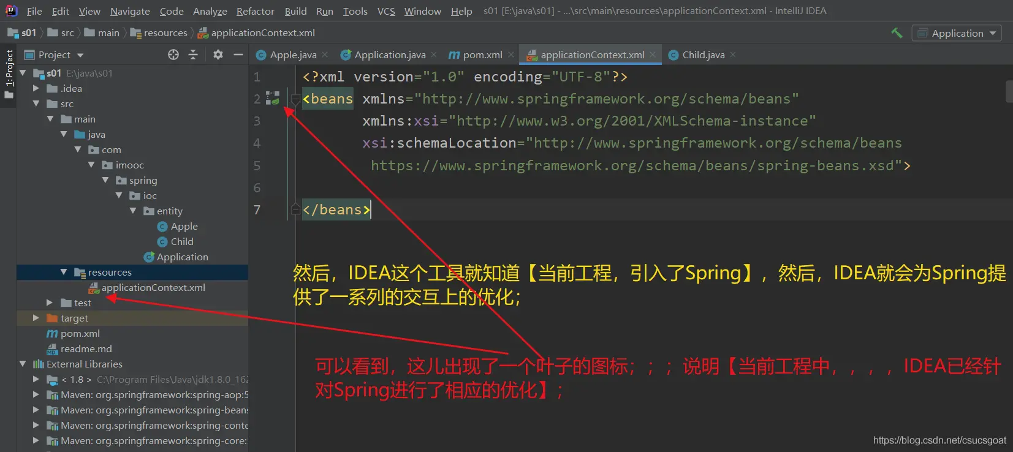Close the applicationContext.xml editor tab
This screenshot has height=452, width=1013.
click(653, 55)
